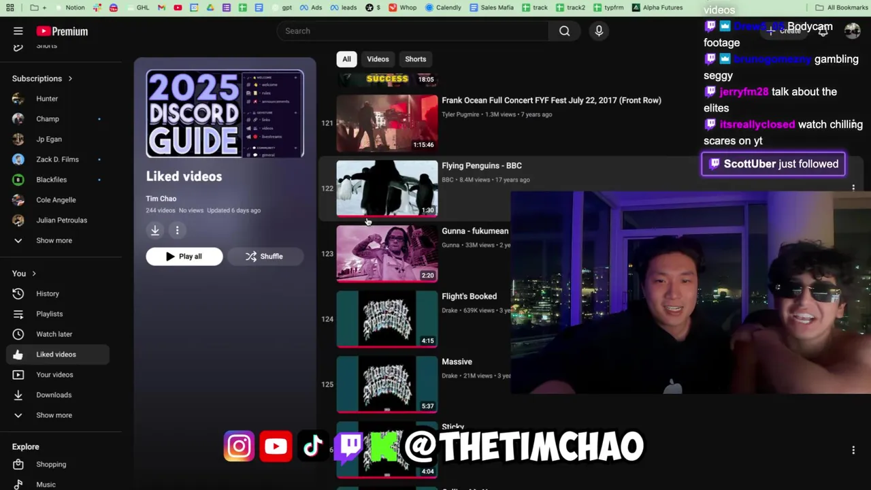The image size is (871, 490).
Task: Click the Watch later clock icon
Action: (18, 334)
